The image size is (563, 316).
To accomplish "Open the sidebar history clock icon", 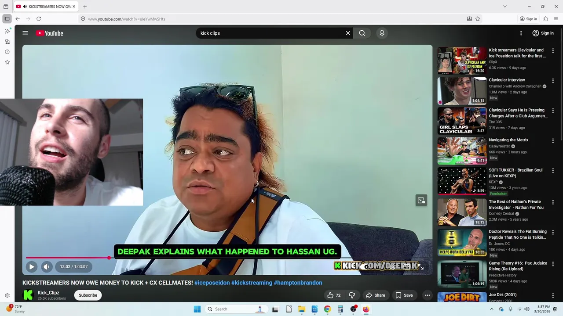I will (x=7, y=52).
